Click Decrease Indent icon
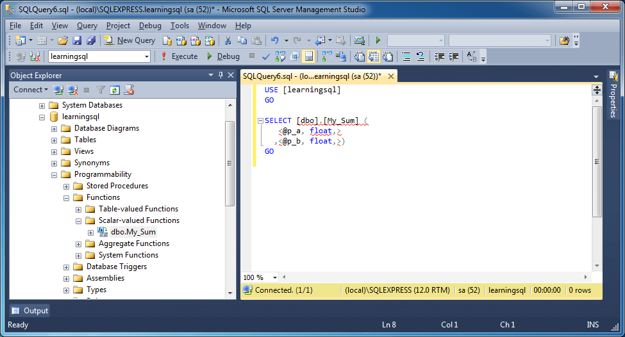This screenshot has height=337, width=625. tap(439, 56)
